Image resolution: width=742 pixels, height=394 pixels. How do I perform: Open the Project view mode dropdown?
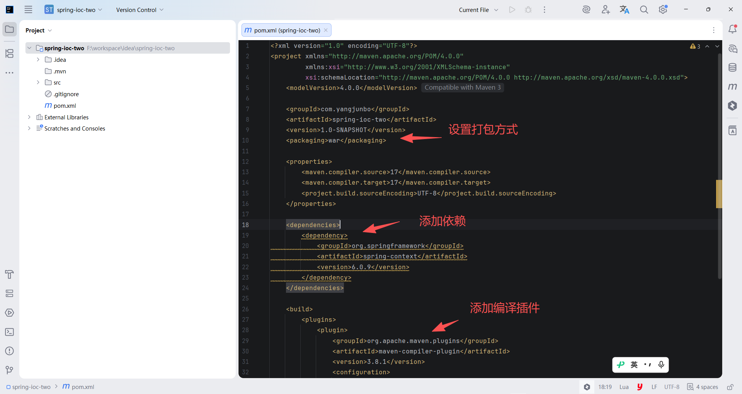click(x=39, y=30)
